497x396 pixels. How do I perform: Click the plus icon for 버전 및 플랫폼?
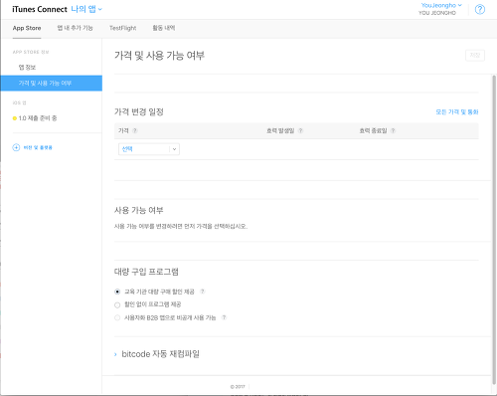pyautogui.click(x=16, y=147)
